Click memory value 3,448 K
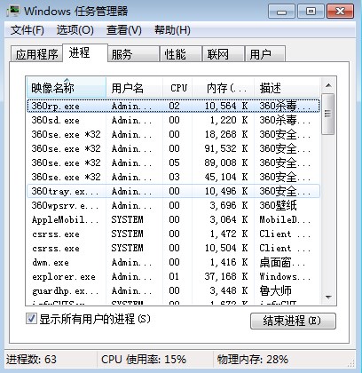362x373 pixels. point(229,290)
